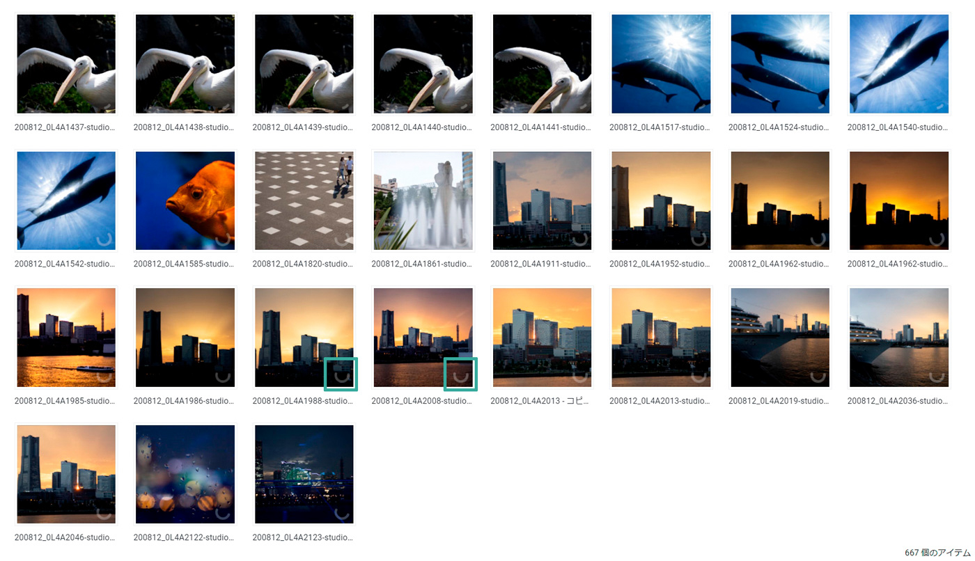
Task: Click file name 200812_0L4A1585-studio...
Action: pos(184,264)
